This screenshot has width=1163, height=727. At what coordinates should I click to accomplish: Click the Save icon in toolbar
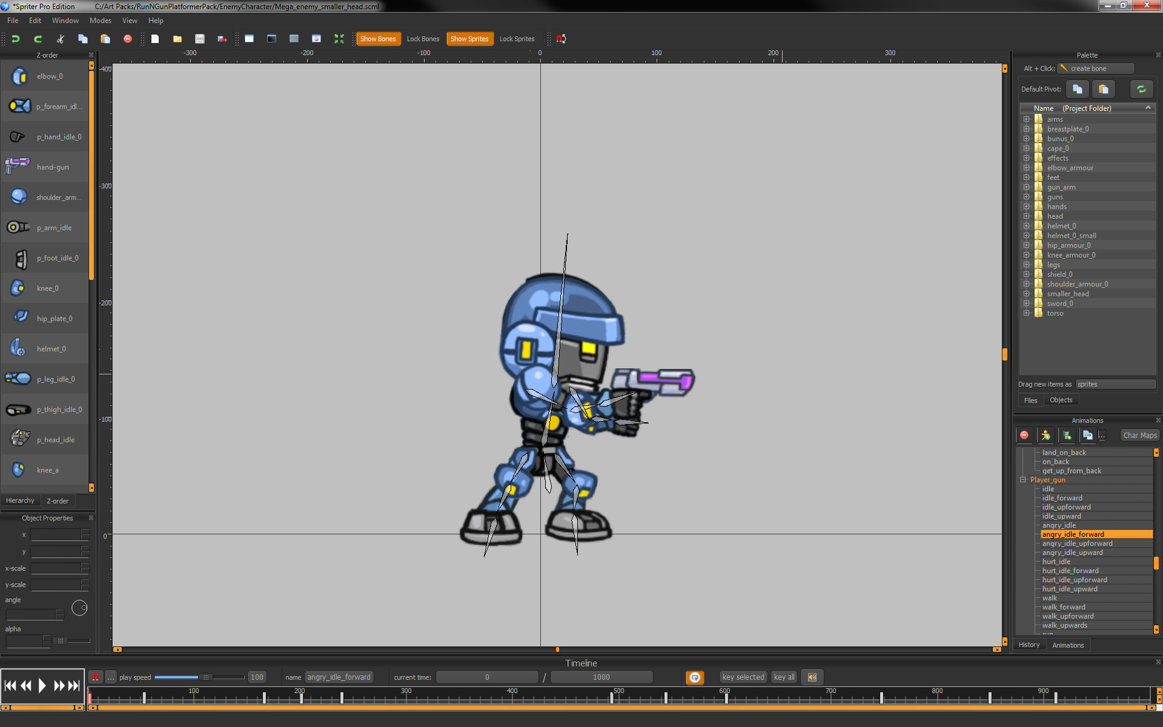200,38
